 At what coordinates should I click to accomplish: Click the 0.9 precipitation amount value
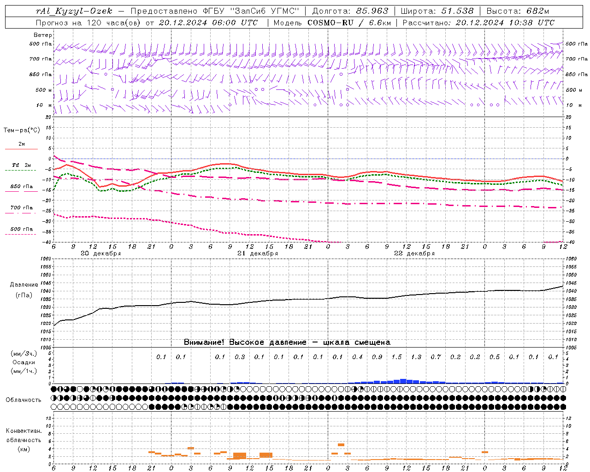377,357
